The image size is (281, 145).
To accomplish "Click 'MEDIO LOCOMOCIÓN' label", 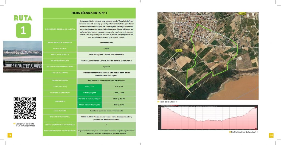I will pos(60,61).
